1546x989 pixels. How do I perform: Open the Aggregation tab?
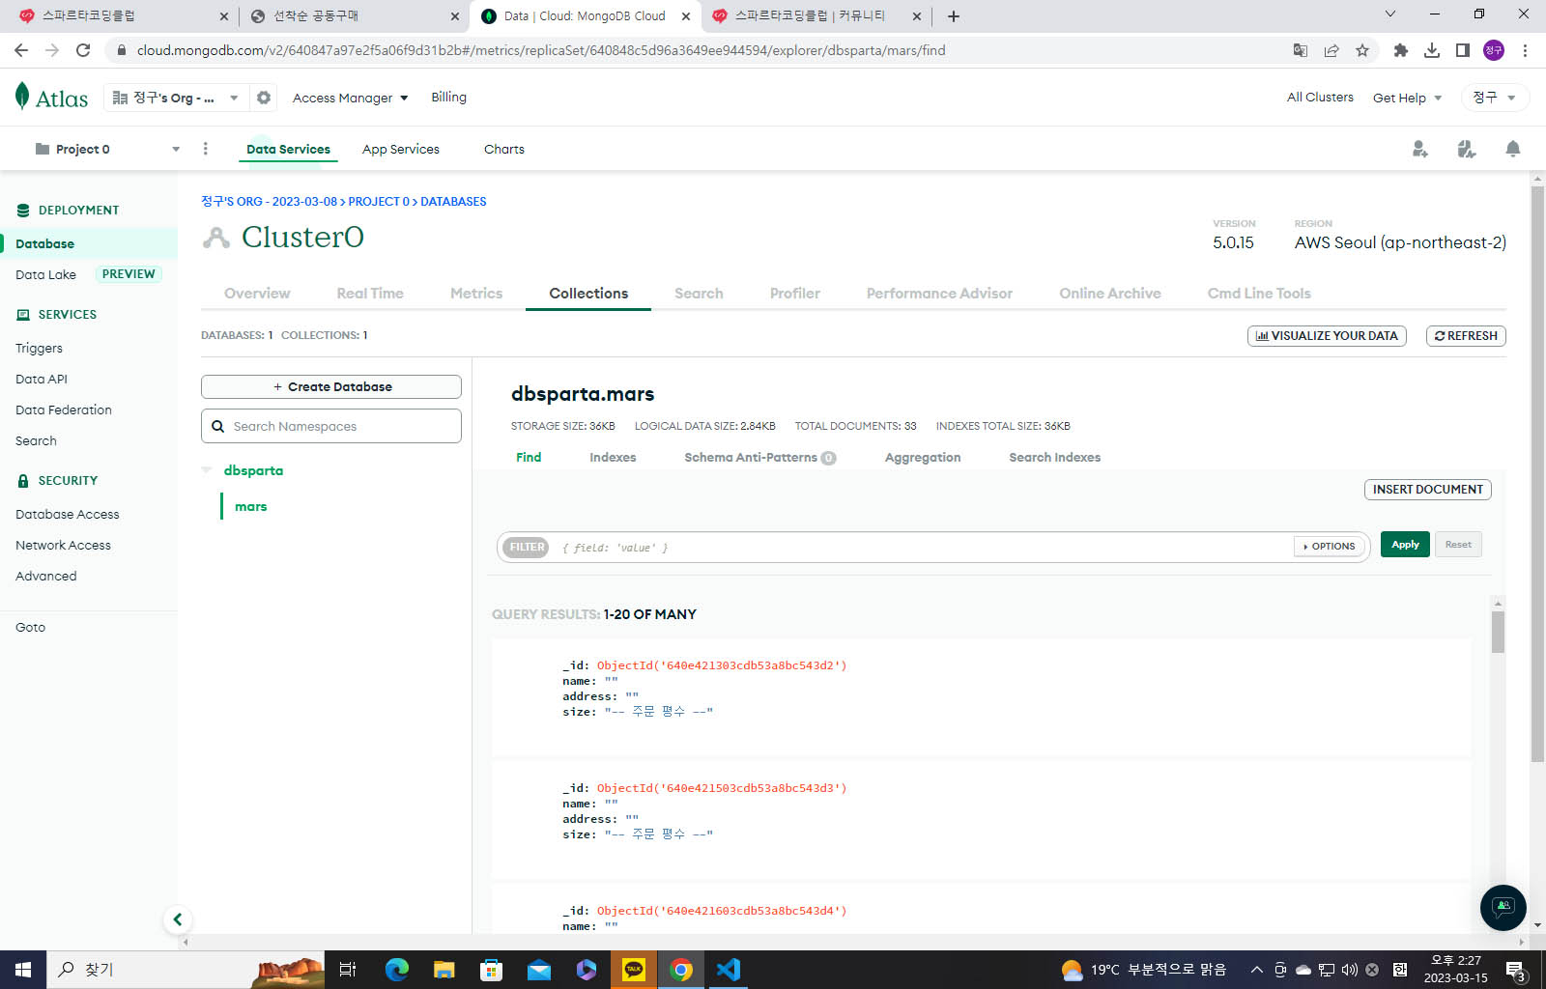(923, 458)
